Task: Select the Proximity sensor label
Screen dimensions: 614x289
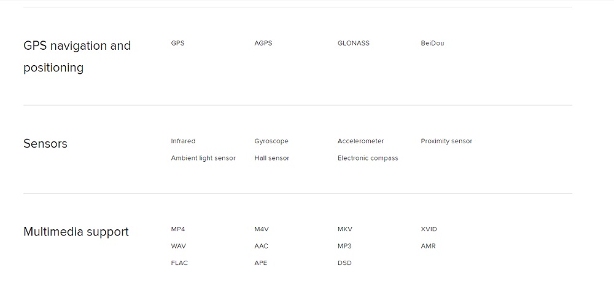Action: click(446, 141)
